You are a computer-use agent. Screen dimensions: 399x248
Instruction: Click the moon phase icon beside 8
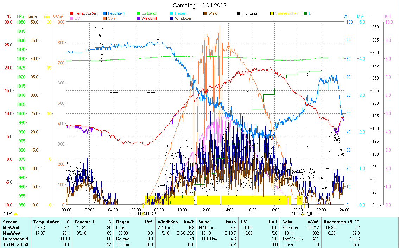pos(309,214)
